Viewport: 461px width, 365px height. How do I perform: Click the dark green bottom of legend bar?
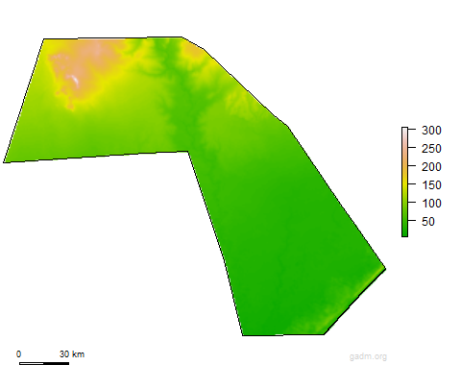click(x=404, y=232)
